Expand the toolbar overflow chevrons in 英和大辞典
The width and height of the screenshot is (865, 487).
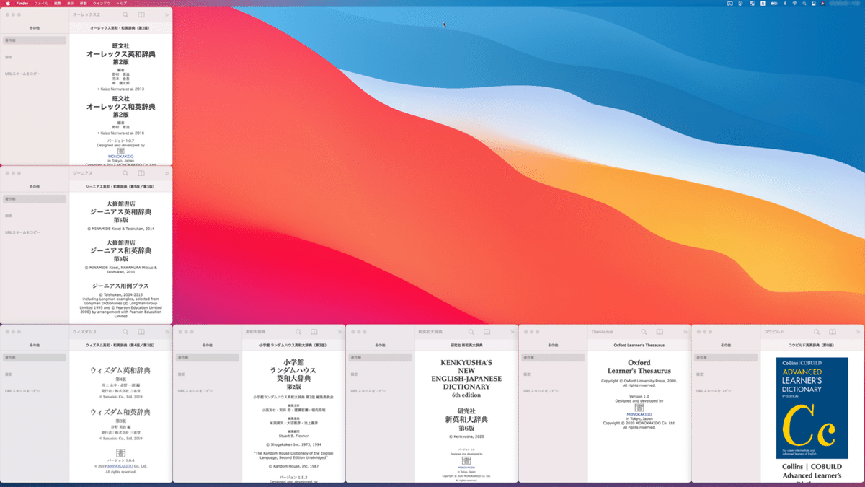click(340, 332)
